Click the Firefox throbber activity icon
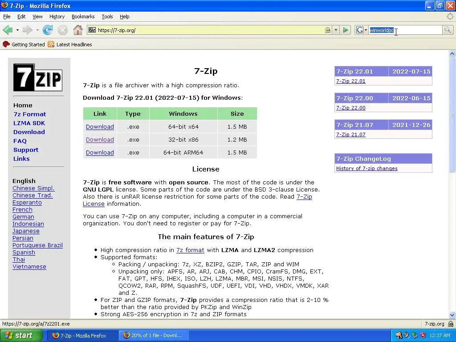Viewport: 456px width, 342px height. [x=450, y=16]
